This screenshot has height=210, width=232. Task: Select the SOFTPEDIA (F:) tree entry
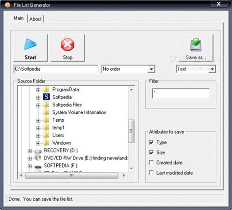click(x=61, y=165)
